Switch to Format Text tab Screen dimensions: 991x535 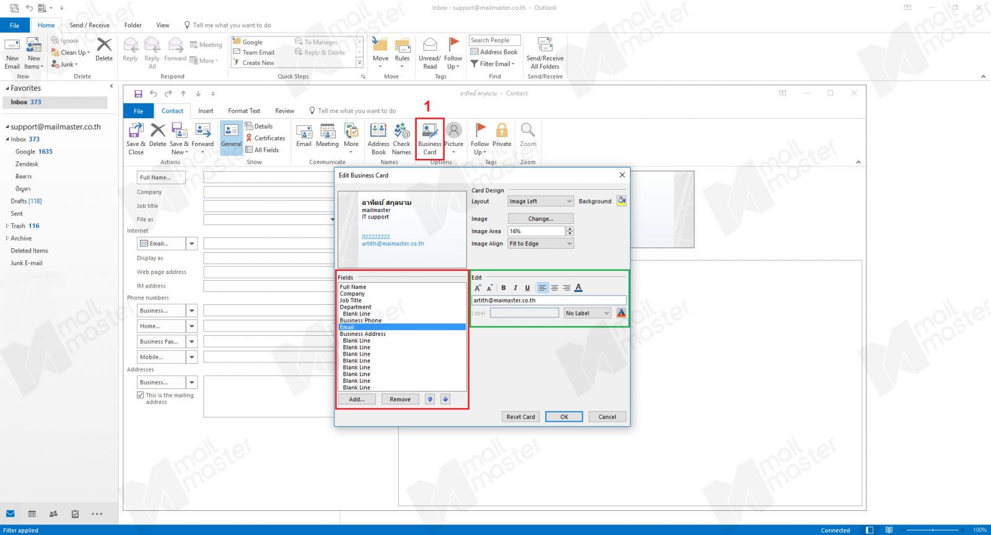click(244, 111)
